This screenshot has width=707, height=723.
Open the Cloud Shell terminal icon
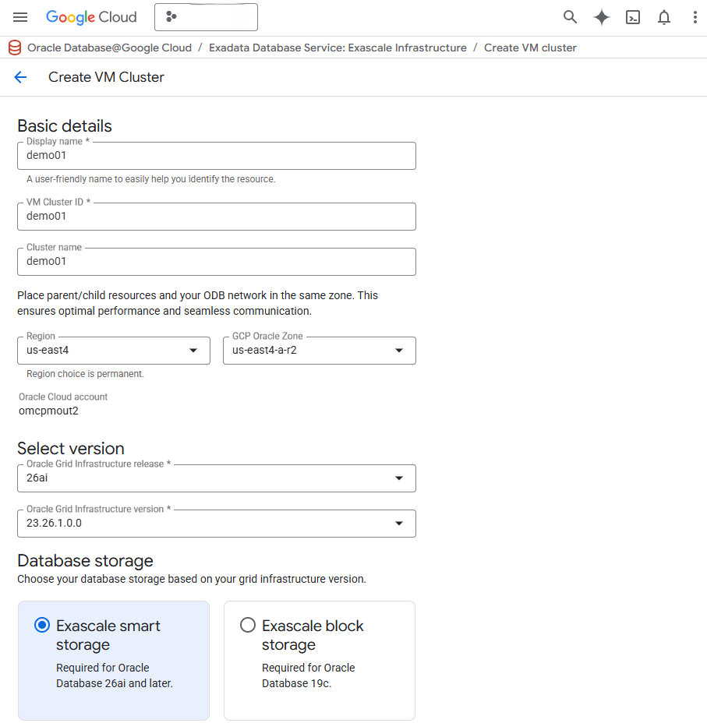point(633,16)
